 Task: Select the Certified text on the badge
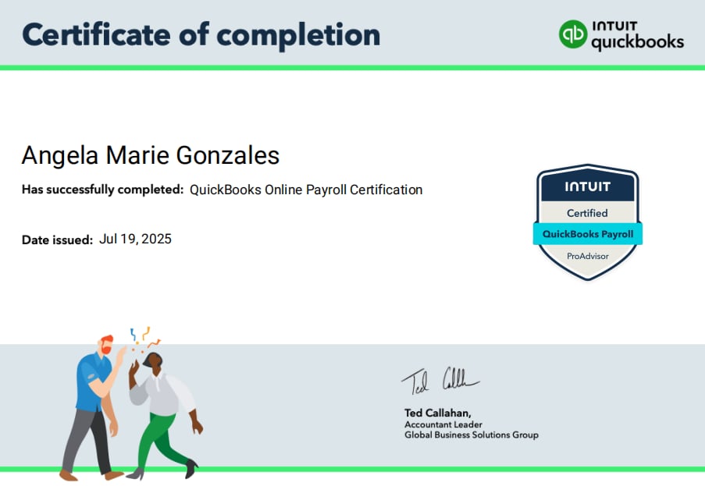[587, 212]
